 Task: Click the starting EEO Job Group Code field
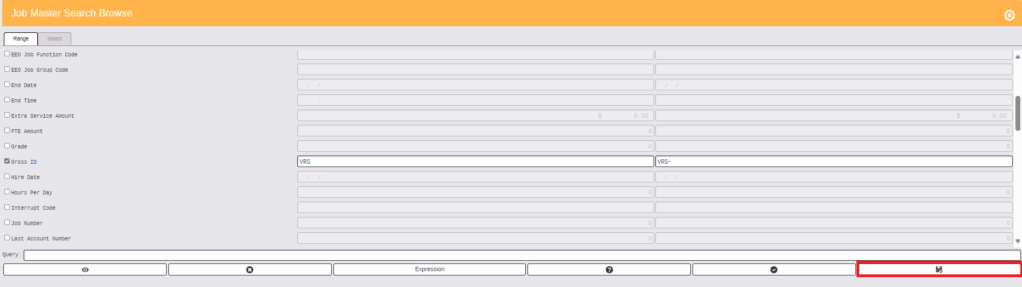475,70
